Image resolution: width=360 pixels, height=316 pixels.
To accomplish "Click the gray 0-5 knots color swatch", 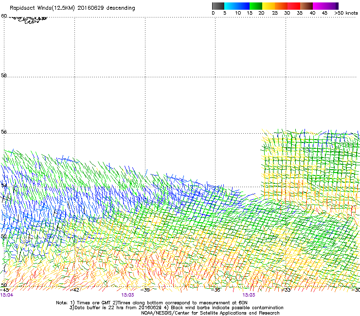I will 218,6.
